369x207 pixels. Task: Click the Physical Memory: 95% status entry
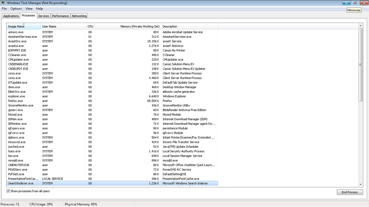pos(81,204)
